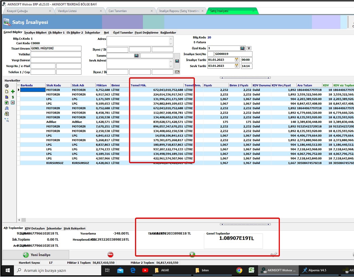The width and height of the screenshot is (354, 277).
Task: Open the Windows Start menu
Action: [x=8, y=270]
